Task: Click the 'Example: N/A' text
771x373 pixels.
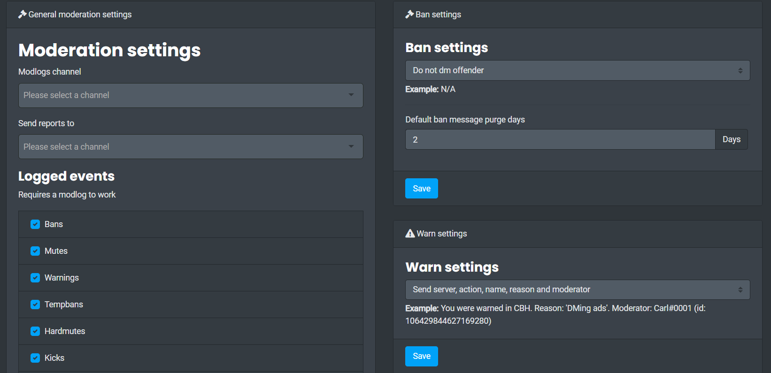Action: (x=430, y=89)
